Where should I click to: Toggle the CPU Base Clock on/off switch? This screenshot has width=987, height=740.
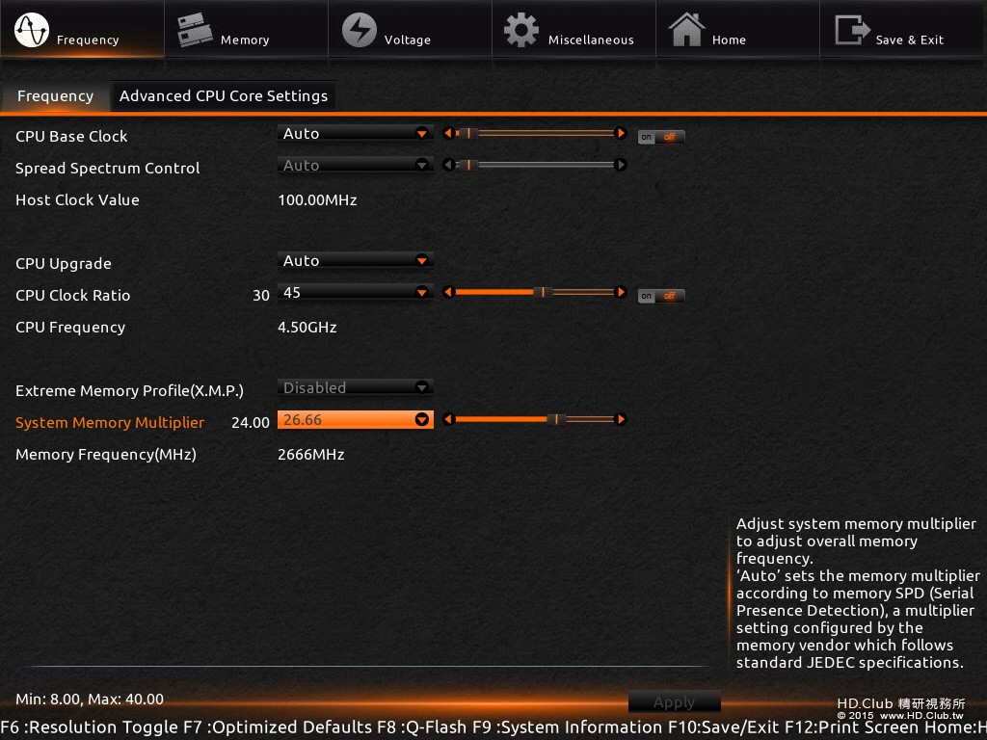[x=661, y=137]
